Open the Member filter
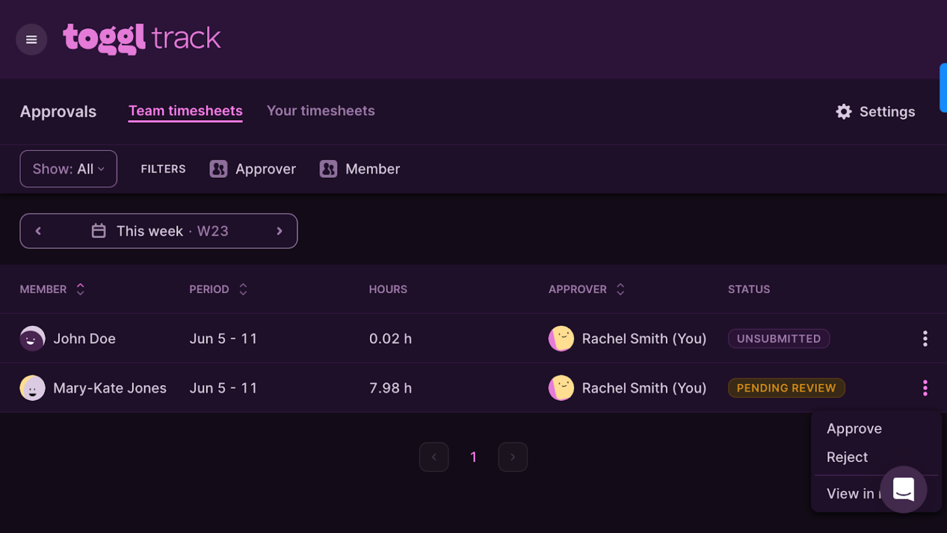Image resolution: width=947 pixels, height=533 pixels. [x=360, y=169]
